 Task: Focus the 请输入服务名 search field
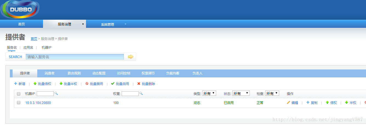pyautogui.click(x=75, y=57)
